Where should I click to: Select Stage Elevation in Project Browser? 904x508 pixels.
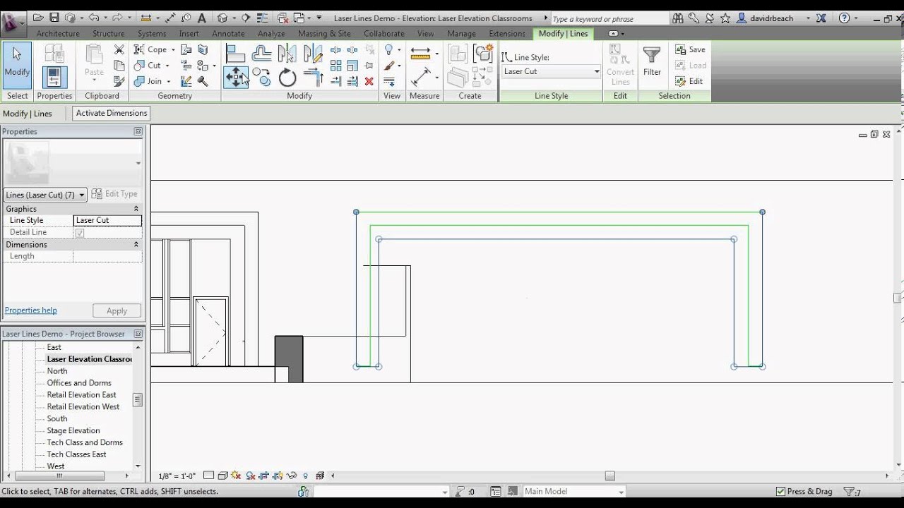(73, 430)
